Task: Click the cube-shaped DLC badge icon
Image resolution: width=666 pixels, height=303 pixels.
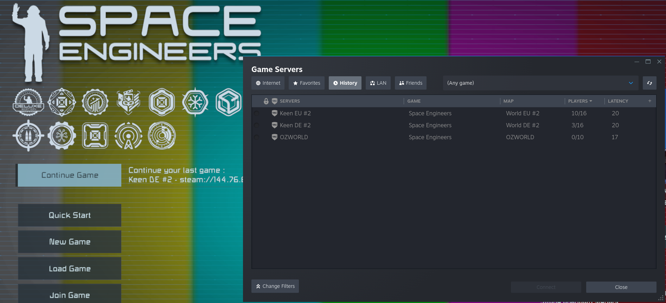Action: click(229, 102)
